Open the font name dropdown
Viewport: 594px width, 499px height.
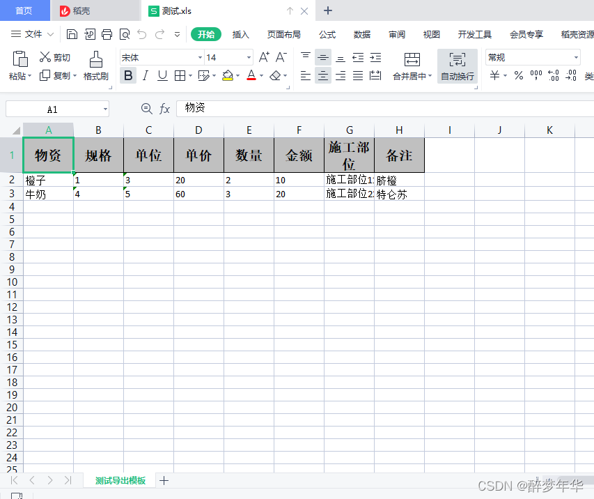(x=200, y=57)
